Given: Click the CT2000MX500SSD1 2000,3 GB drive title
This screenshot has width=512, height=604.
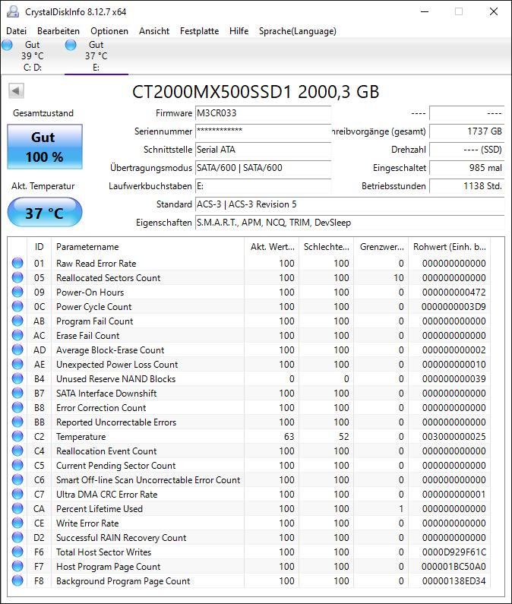Looking at the screenshot, I should tap(256, 92).
